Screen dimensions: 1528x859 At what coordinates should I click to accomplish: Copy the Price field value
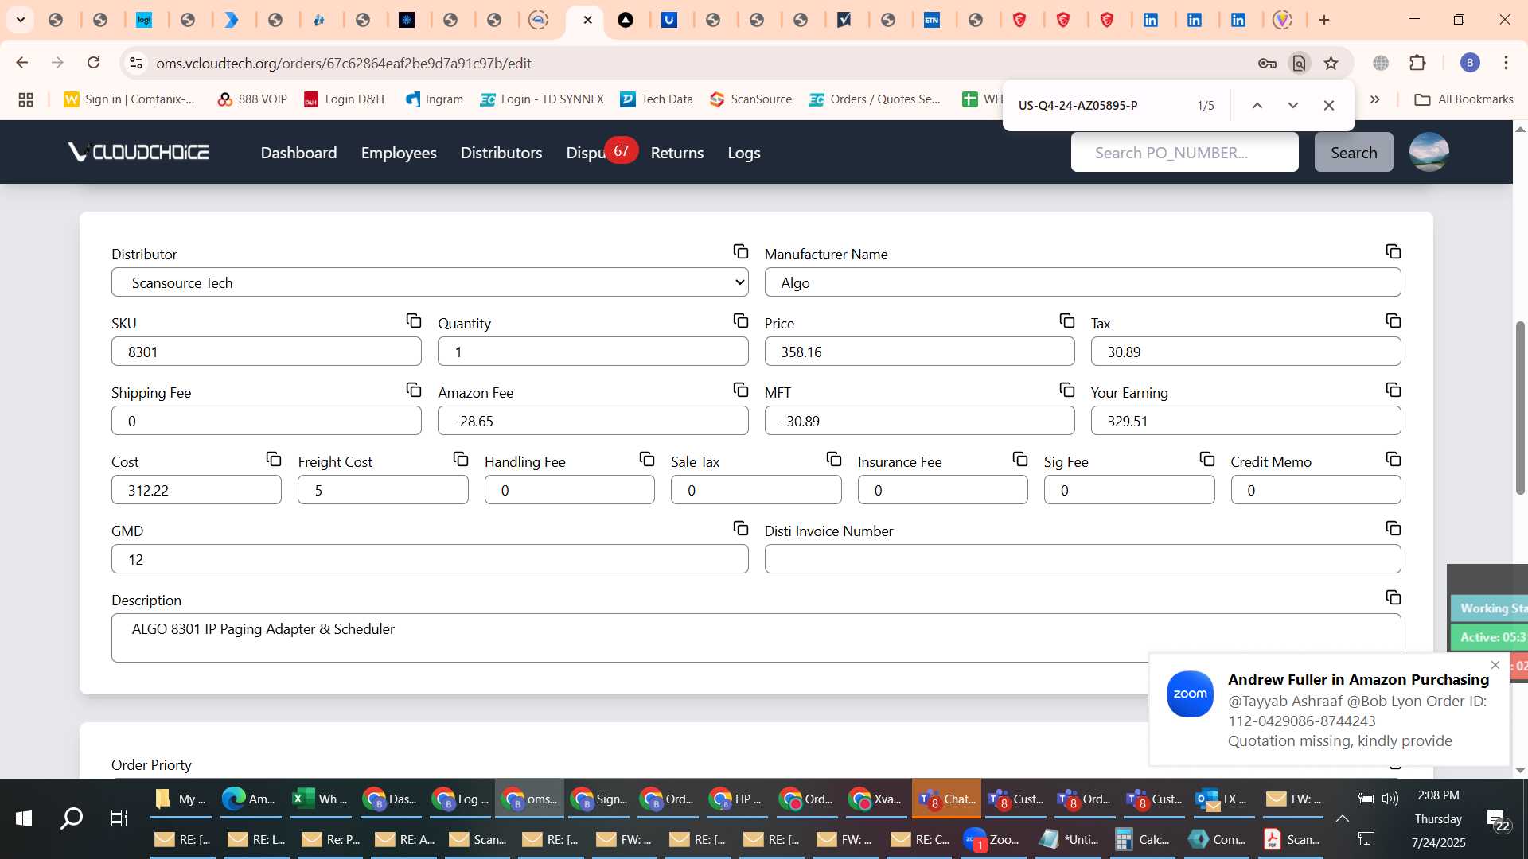1066,321
